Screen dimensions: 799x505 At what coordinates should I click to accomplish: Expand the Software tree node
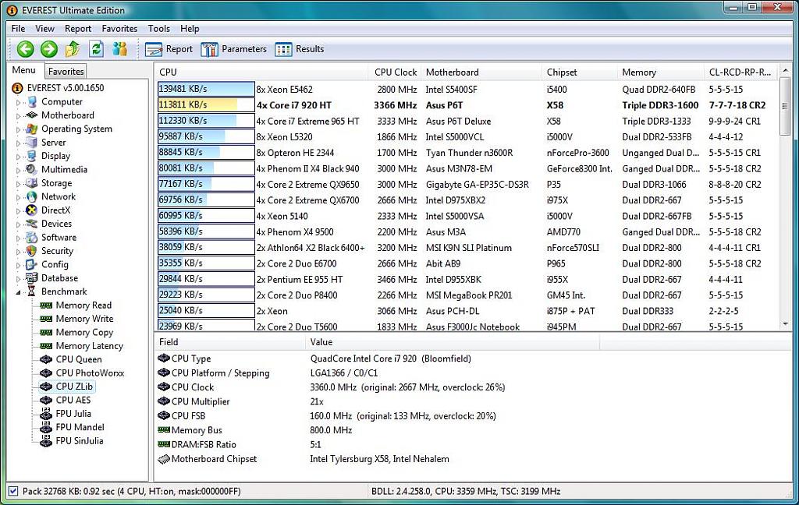coord(19,238)
